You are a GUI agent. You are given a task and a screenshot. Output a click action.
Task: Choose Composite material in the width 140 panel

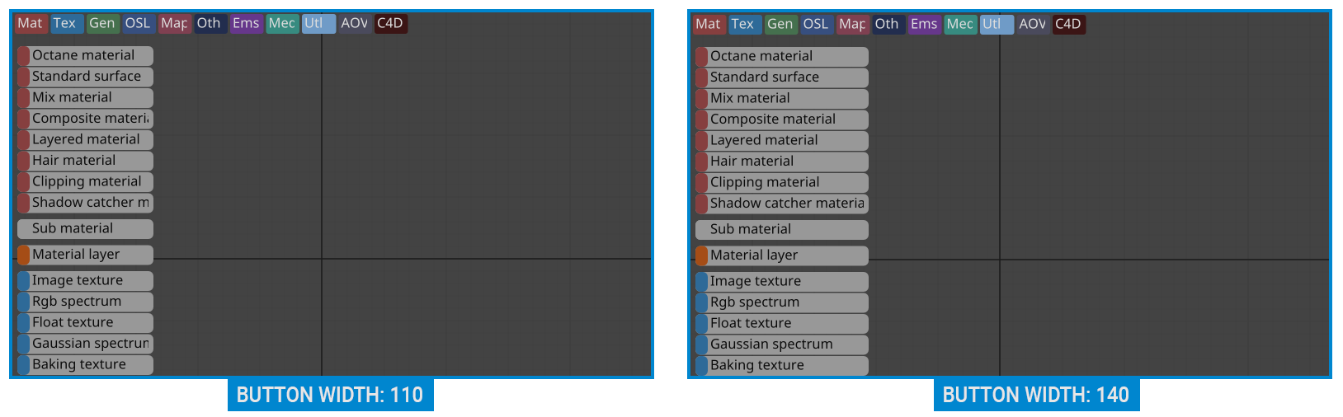pyautogui.click(x=781, y=119)
